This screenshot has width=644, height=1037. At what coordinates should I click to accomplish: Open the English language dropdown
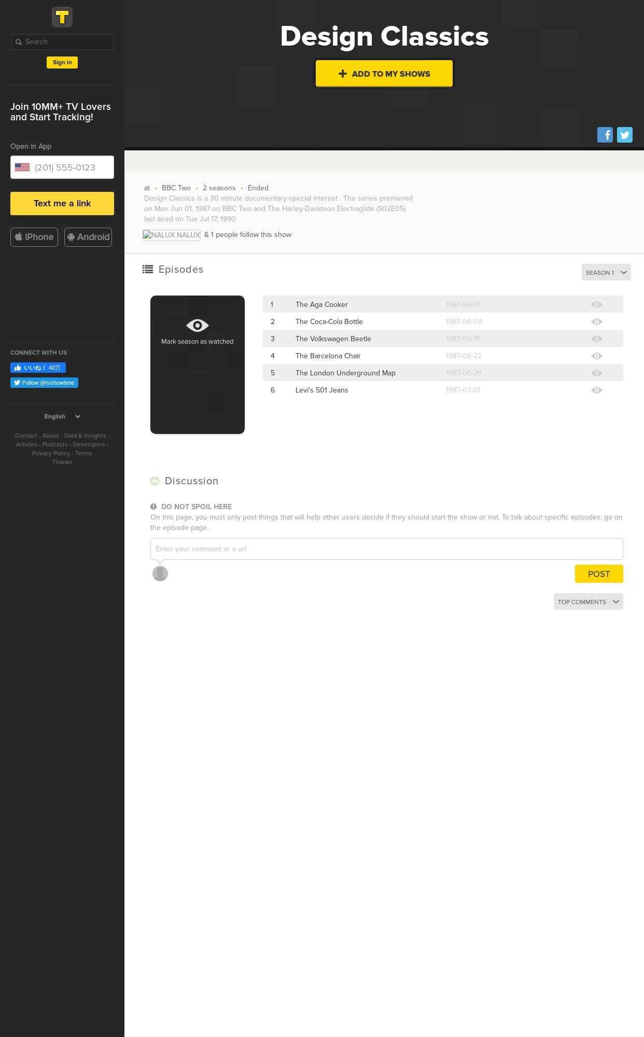click(62, 416)
